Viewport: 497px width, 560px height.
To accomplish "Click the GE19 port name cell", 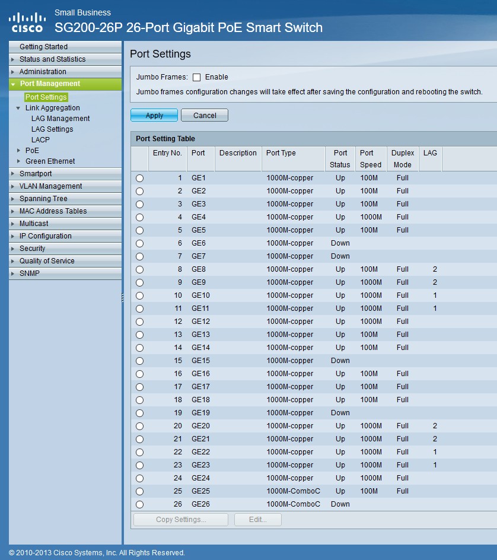I will point(200,413).
